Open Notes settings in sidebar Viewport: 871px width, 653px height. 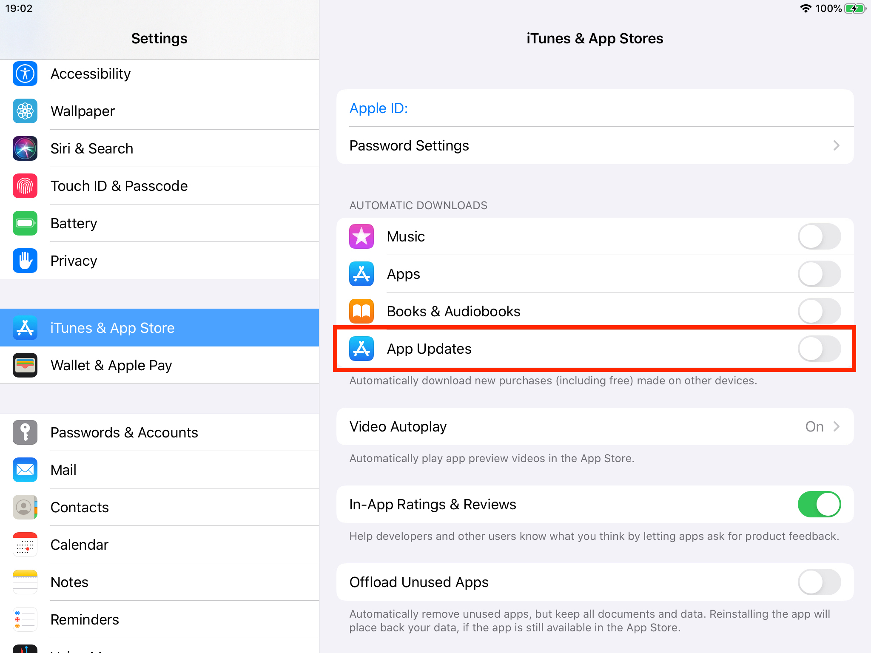coord(159,582)
